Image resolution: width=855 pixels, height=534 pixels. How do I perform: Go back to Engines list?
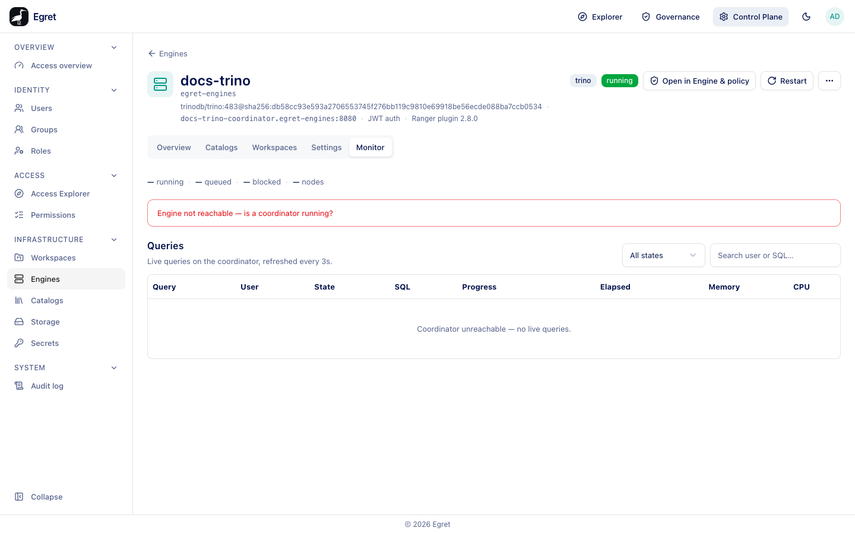(x=167, y=53)
